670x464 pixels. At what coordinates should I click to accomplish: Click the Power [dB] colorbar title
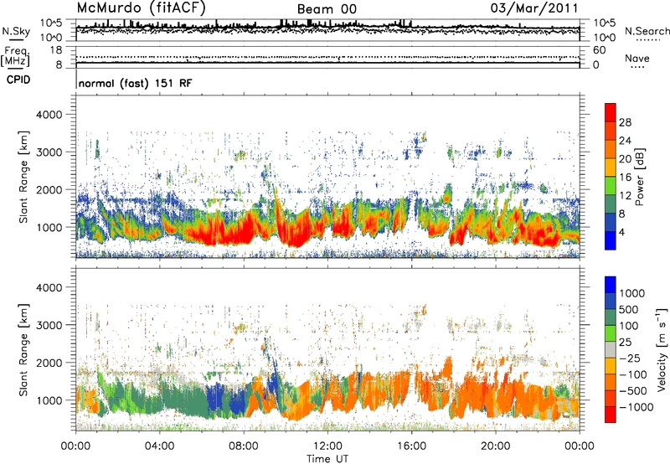[x=640, y=177]
